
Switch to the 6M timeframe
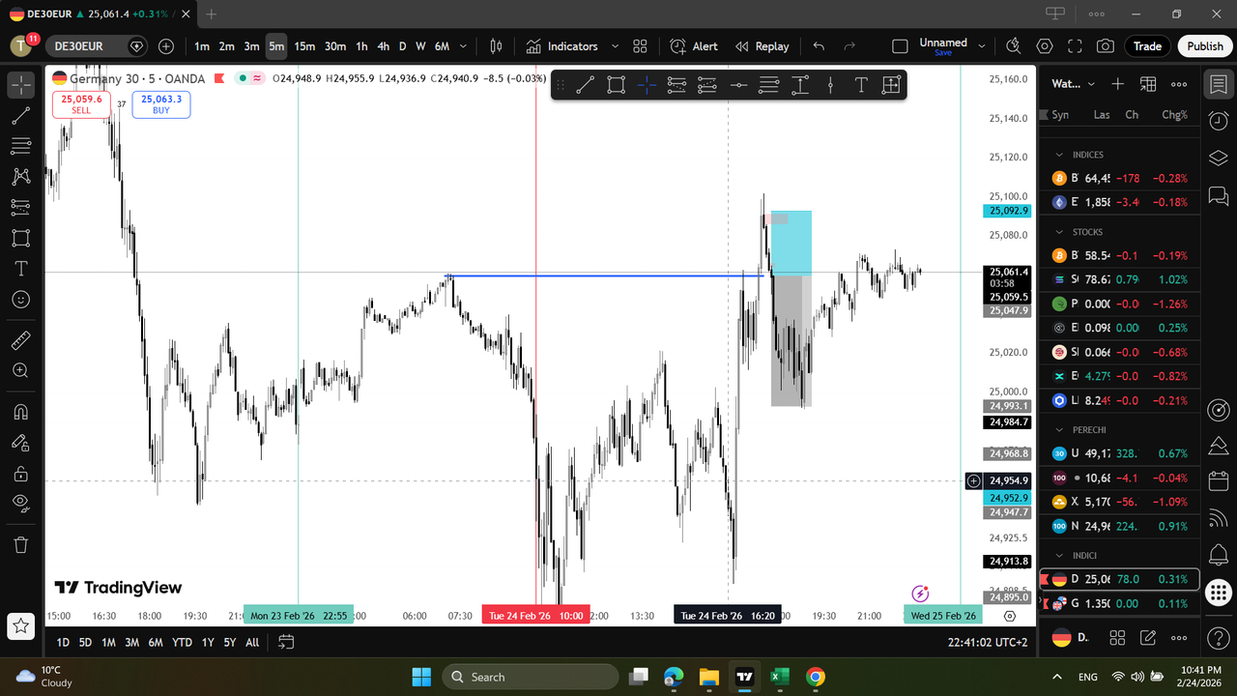pyautogui.click(x=442, y=46)
